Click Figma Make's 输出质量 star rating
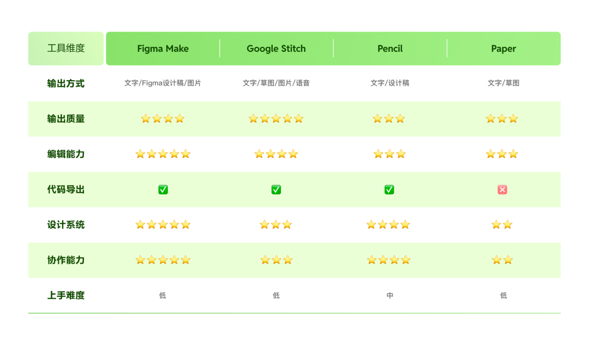The height and width of the screenshot is (345, 589). click(x=163, y=119)
